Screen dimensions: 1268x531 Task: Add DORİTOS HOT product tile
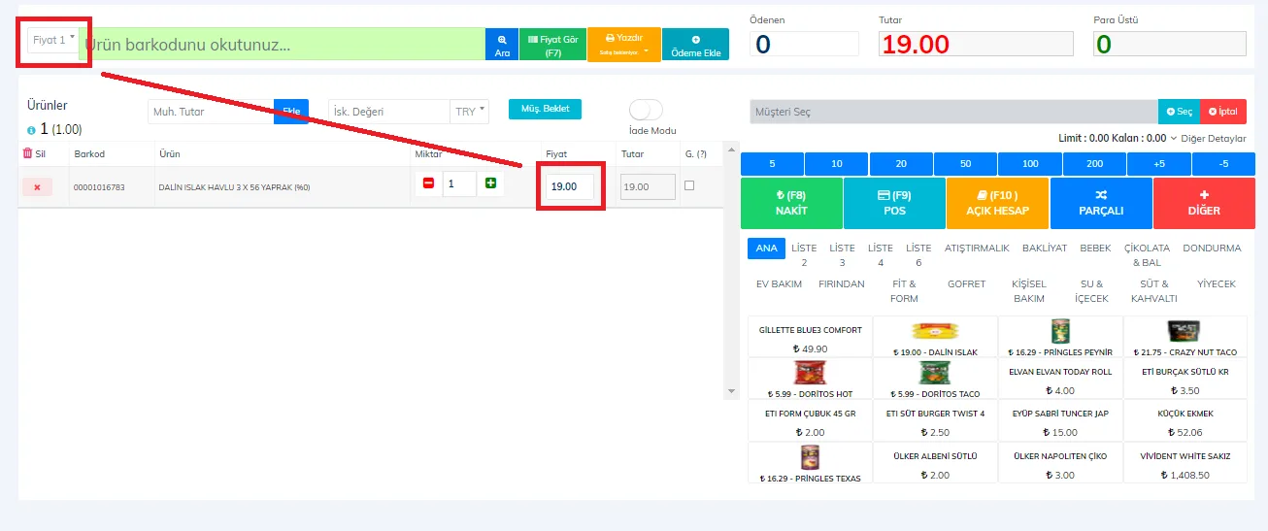811,380
